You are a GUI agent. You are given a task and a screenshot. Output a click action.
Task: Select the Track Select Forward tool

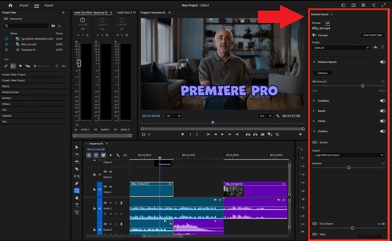pyautogui.click(x=77, y=154)
